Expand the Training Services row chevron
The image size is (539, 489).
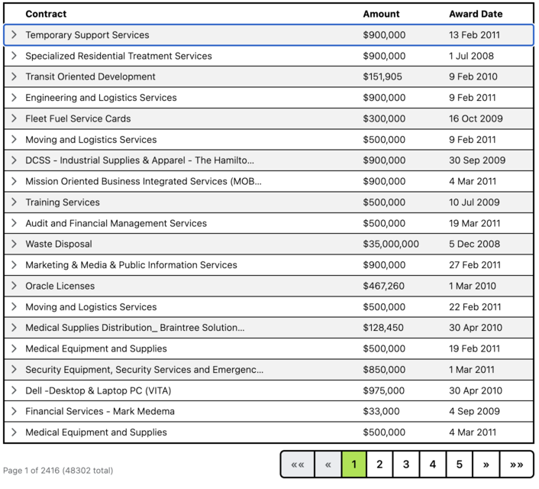point(14,202)
